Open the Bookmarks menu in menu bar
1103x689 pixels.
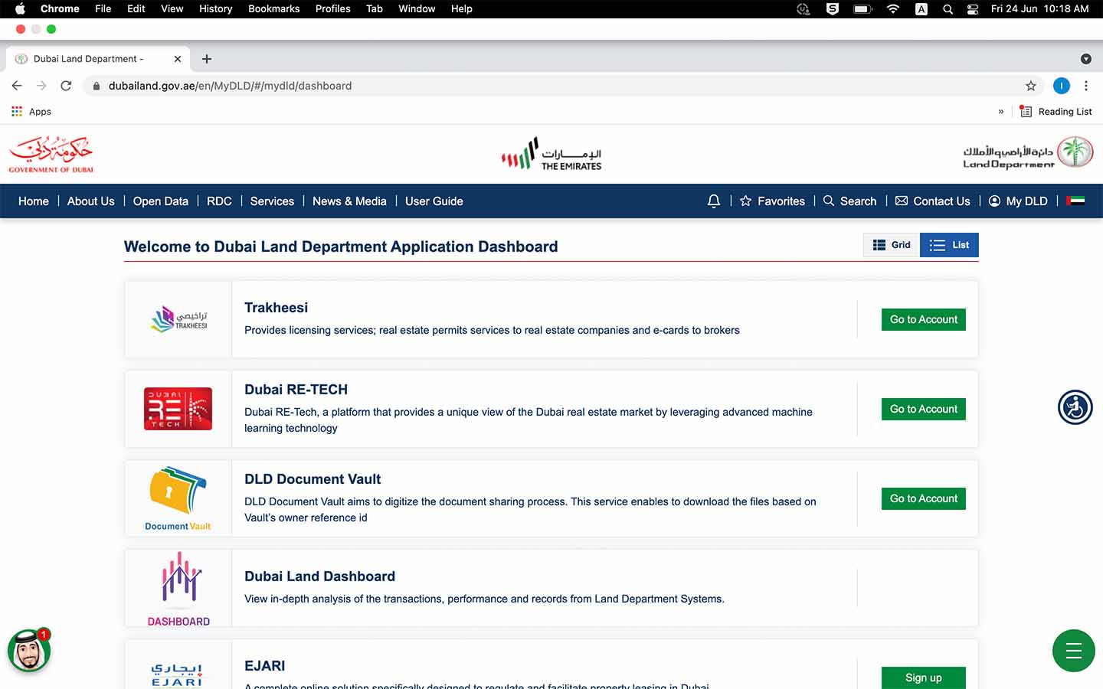click(x=273, y=9)
